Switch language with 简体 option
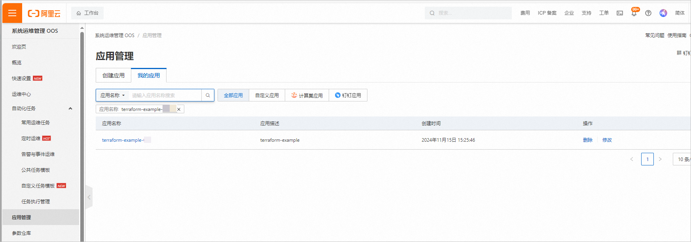The image size is (691, 242). pos(680,13)
